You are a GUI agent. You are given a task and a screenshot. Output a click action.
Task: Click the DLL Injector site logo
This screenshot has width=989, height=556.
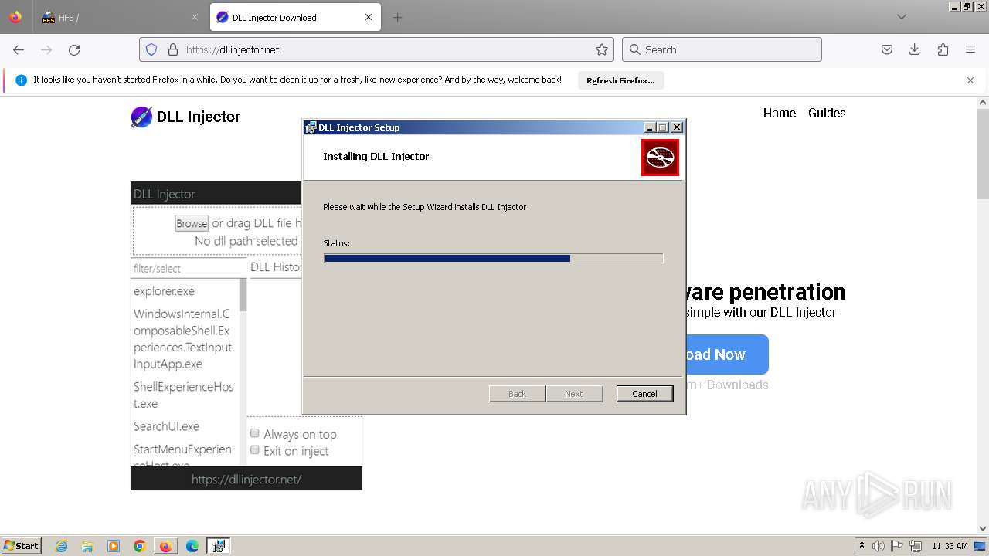(185, 117)
